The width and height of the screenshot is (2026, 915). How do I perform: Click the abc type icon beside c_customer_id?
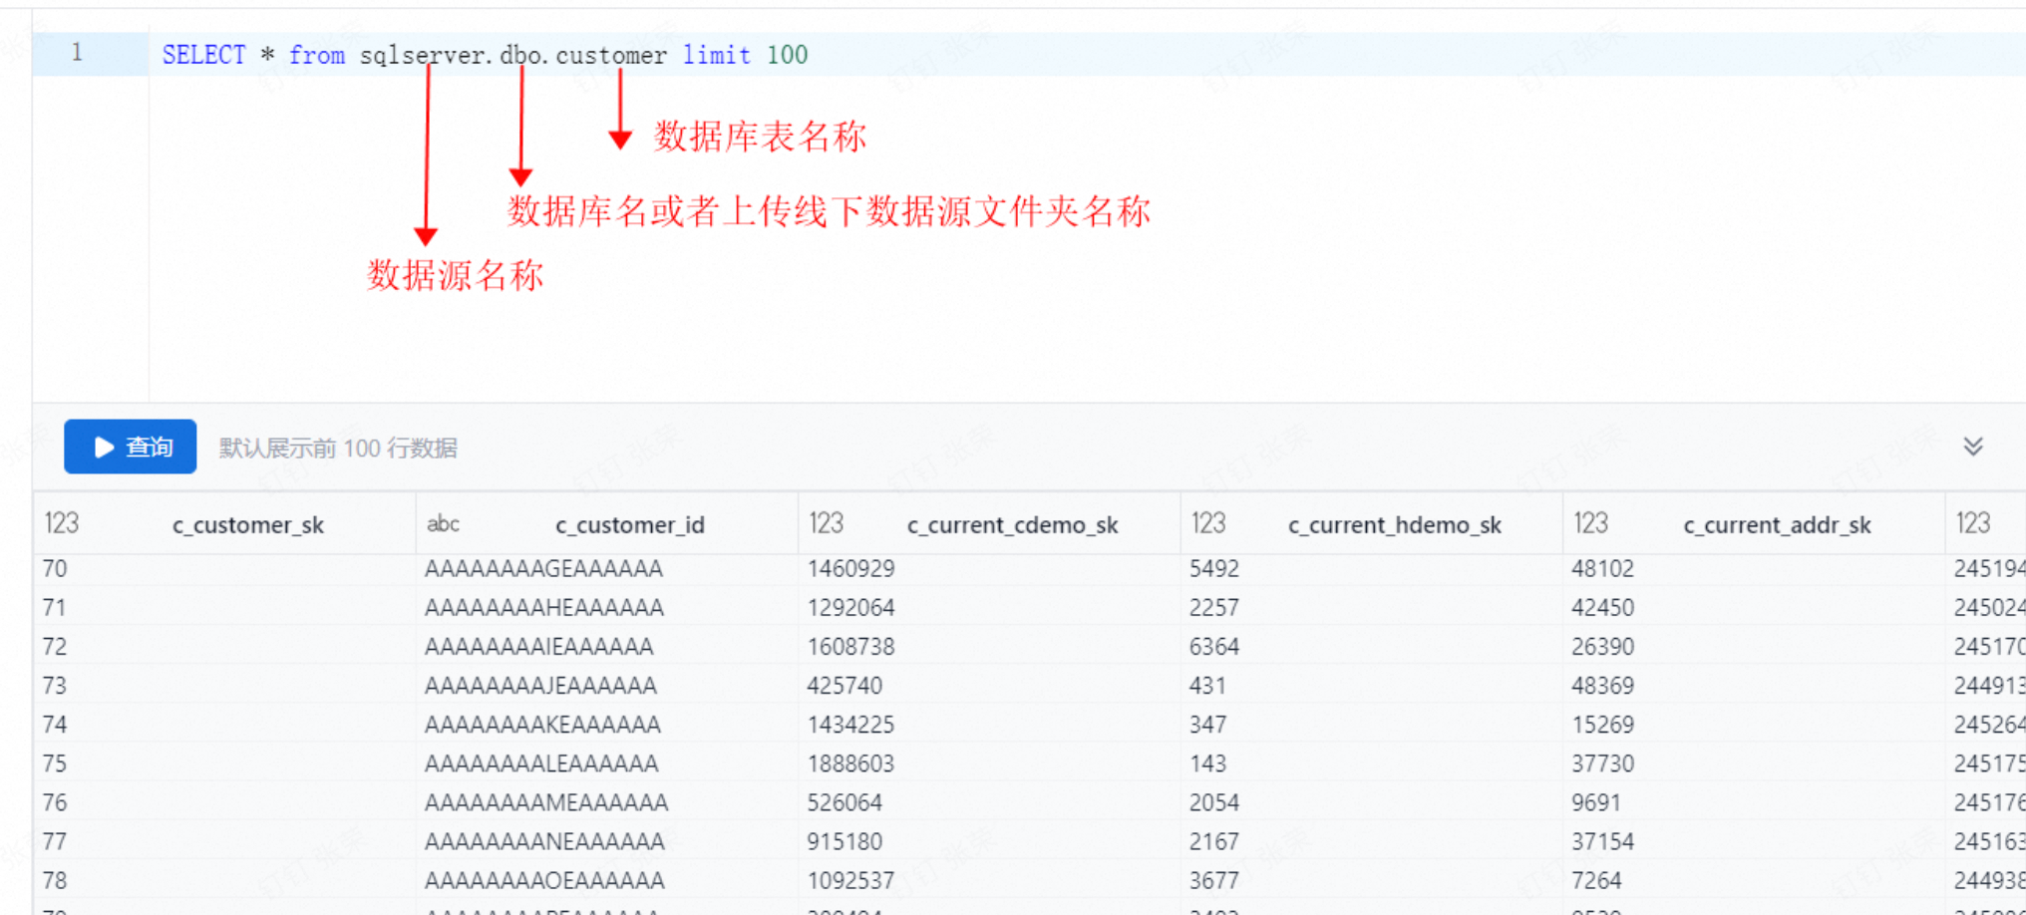(x=443, y=524)
